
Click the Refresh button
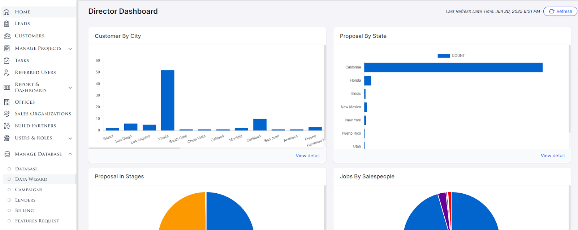560,12
